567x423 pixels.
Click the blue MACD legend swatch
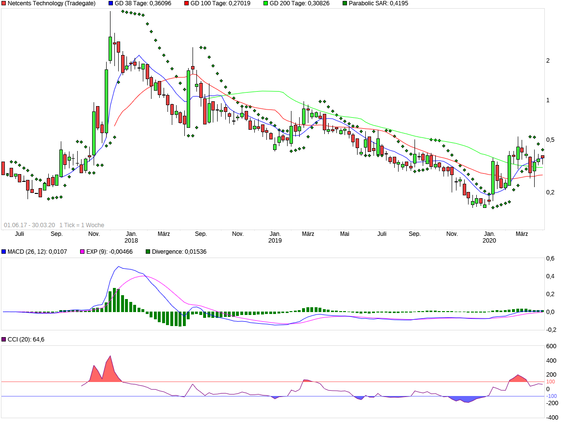[3, 252]
